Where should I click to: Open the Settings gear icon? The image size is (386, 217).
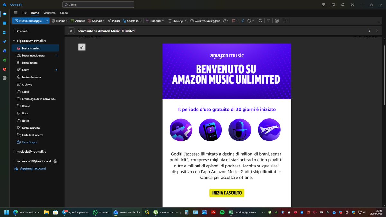(x=353, y=5)
